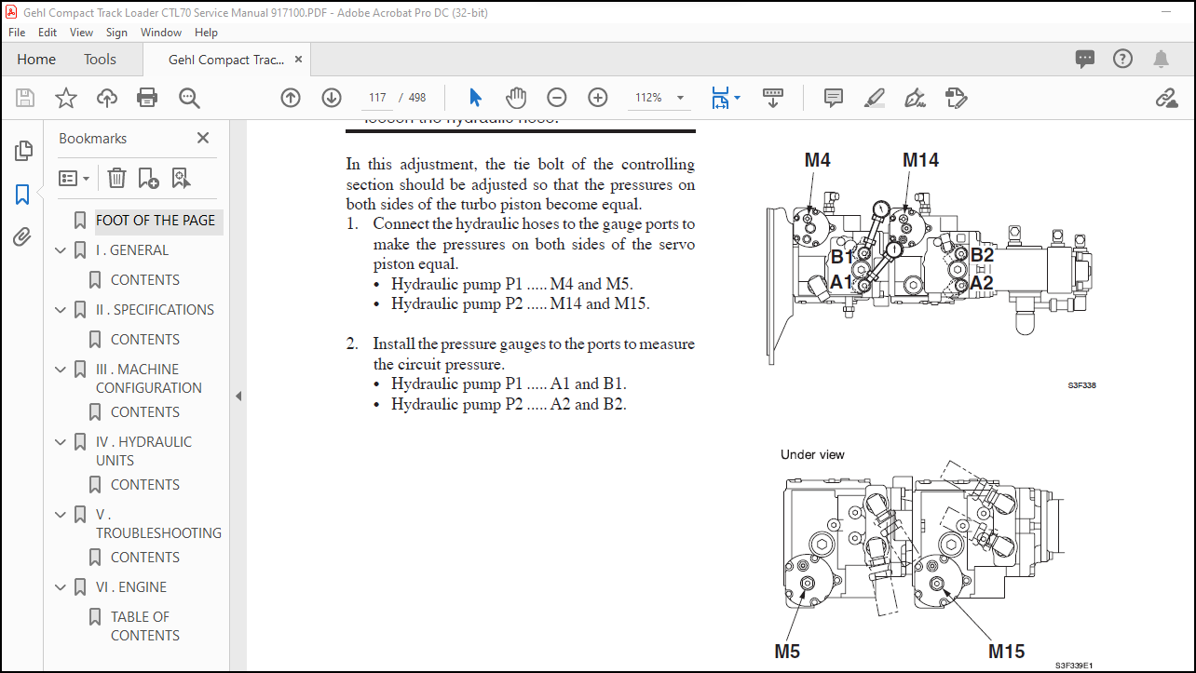
Task: Collapse the IV . HYDRAULIC UNITS bookmark
Action: coord(61,442)
